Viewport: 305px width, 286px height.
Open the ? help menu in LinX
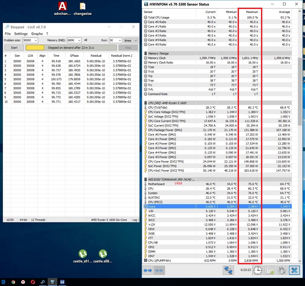coord(47,34)
